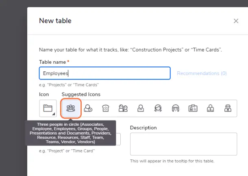Select the long-haired woman icon
This screenshot has height=176, width=248.
158,108
